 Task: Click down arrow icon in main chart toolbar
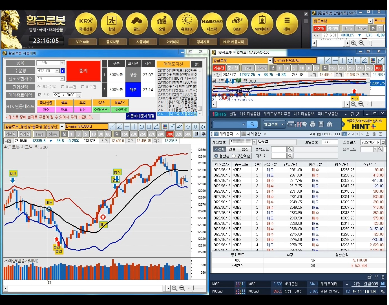tap(195, 127)
